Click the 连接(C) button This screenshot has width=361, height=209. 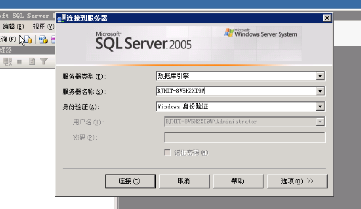coord(130,181)
